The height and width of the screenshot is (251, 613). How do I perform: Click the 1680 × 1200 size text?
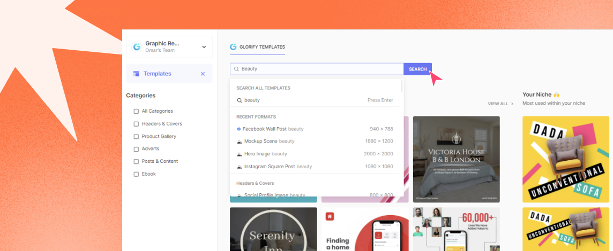point(379,141)
